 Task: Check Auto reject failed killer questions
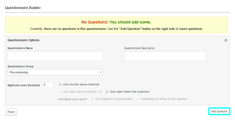(107, 92)
